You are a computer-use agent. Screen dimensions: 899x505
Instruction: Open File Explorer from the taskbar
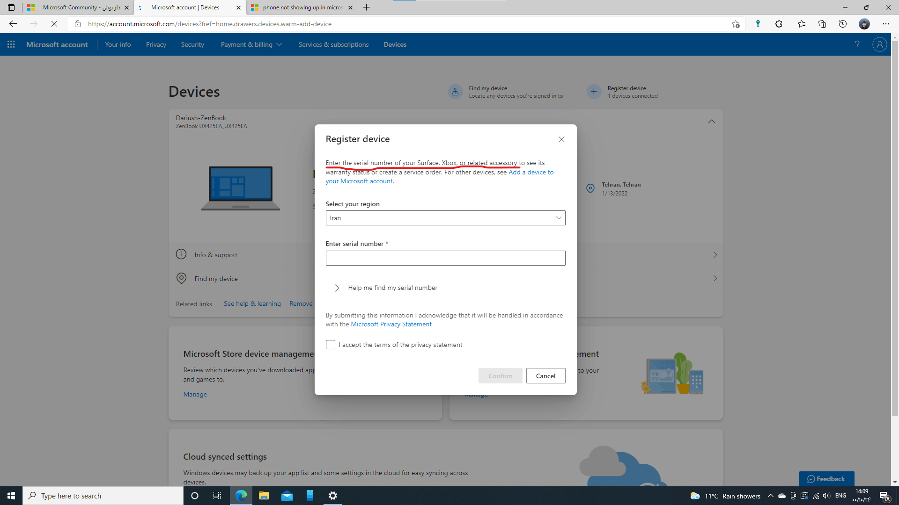click(x=264, y=496)
